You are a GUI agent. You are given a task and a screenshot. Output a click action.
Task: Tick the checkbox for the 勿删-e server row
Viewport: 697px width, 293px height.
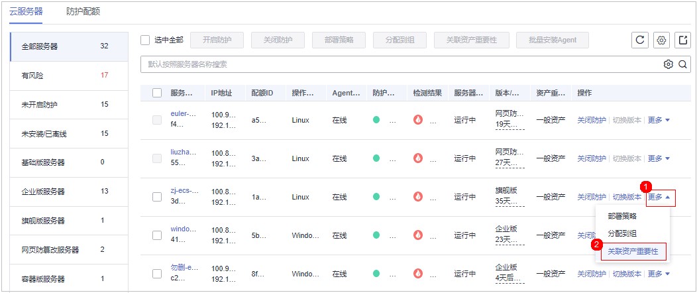(157, 274)
